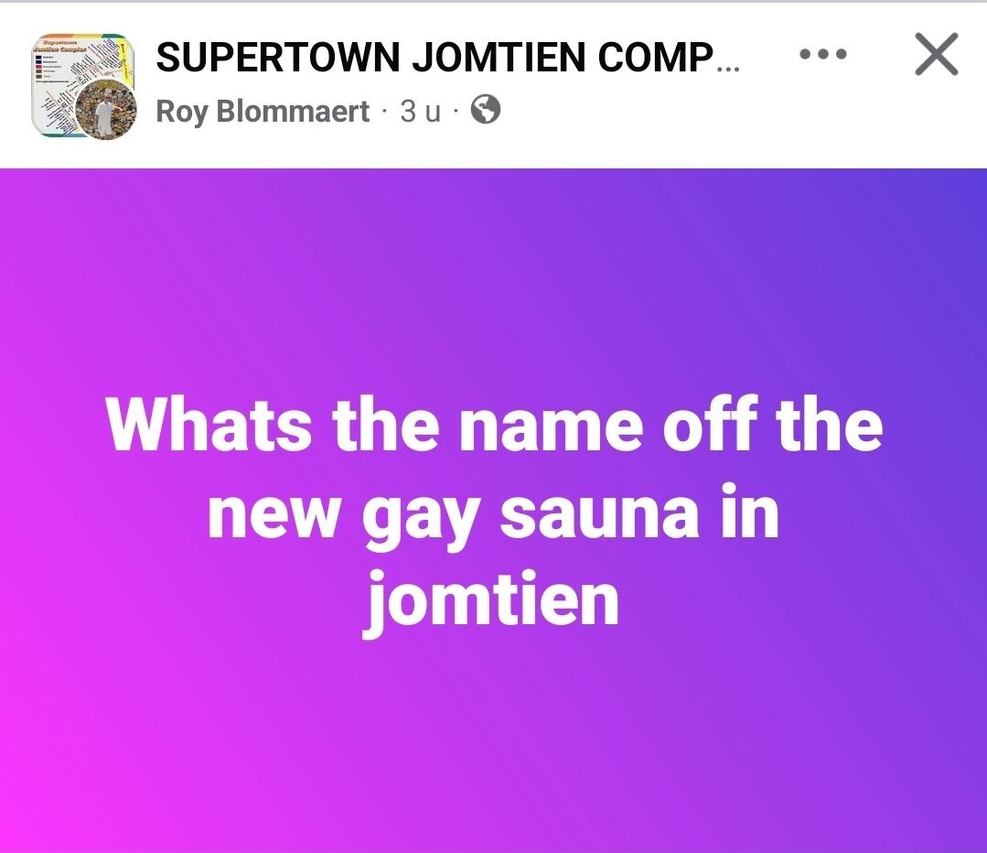Close the post with the X icon

[936, 54]
